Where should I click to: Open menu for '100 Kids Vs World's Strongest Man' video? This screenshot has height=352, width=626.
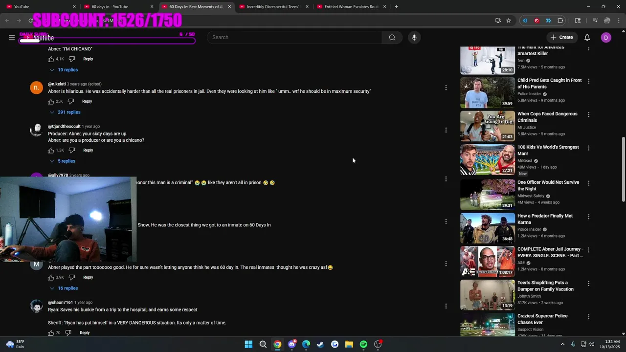click(x=588, y=148)
